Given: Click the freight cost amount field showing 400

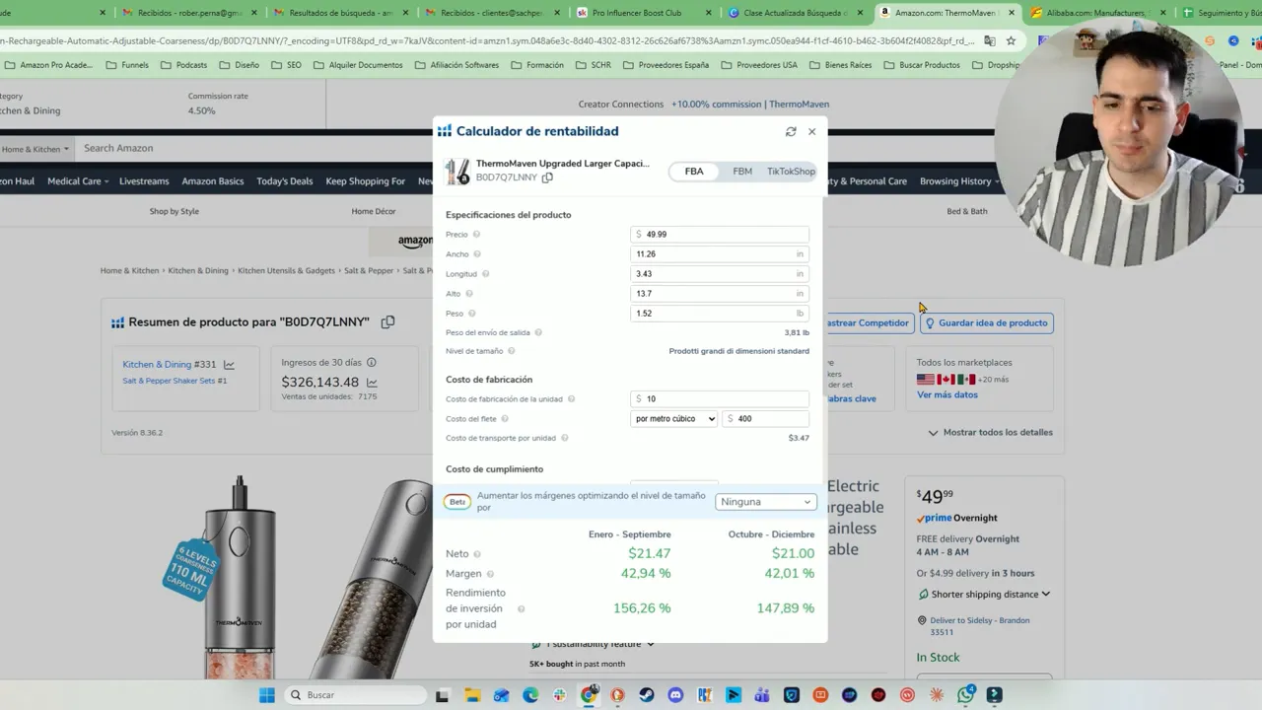Looking at the screenshot, I should (766, 419).
